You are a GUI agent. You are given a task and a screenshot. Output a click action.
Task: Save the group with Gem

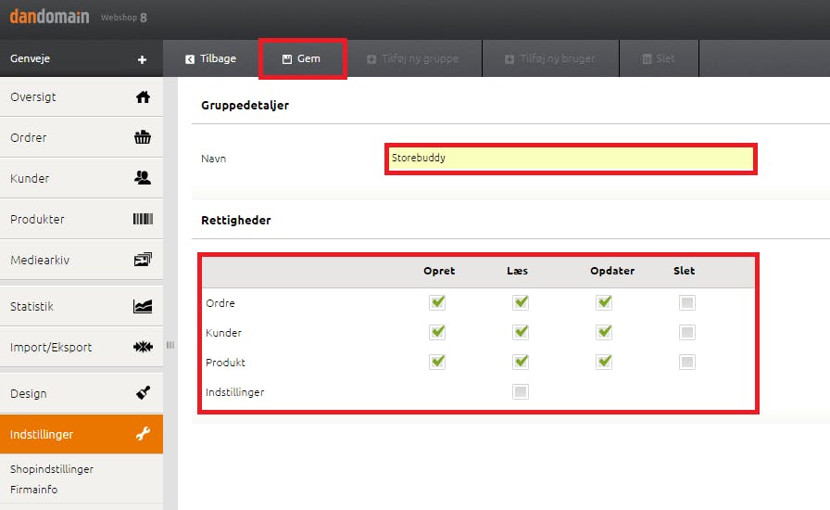pyautogui.click(x=302, y=58)
